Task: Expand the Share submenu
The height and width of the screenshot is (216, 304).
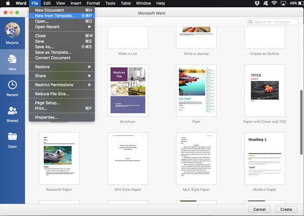Action: (x=62, y=76)
